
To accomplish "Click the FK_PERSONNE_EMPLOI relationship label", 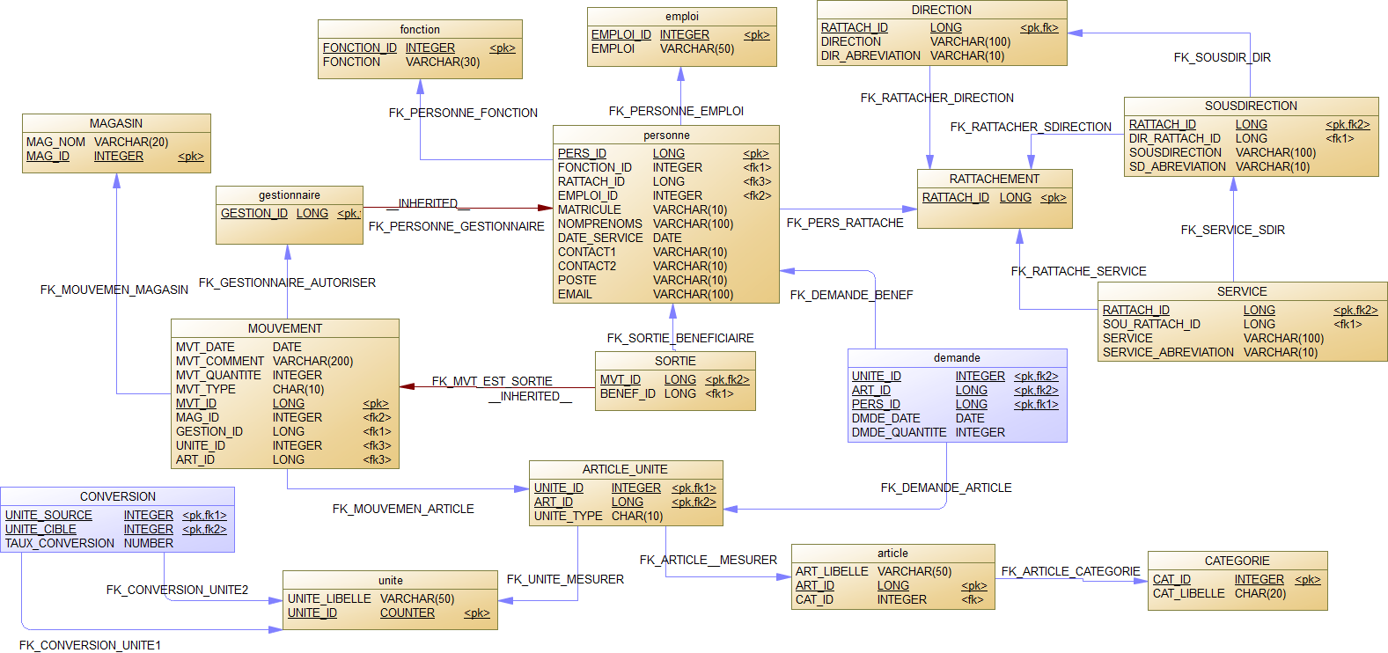I will coord(677,111).
